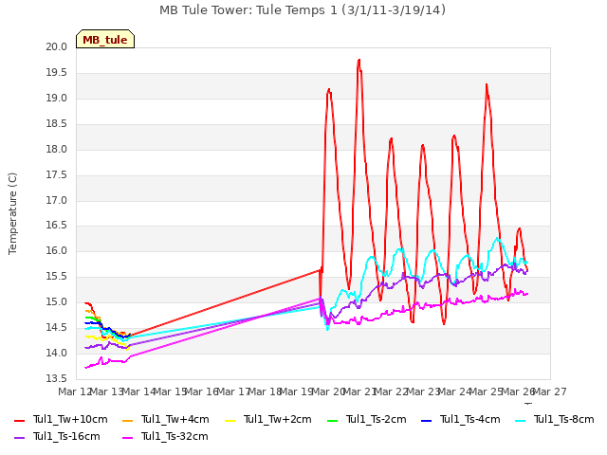The width and height of the screenshot is (607, 455).
Task: Select the Tul1_Ts-32cm legend entry
Action: (165, 436)
